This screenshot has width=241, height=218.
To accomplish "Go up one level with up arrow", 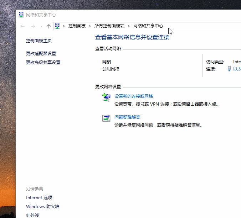I will click(49, 26).
